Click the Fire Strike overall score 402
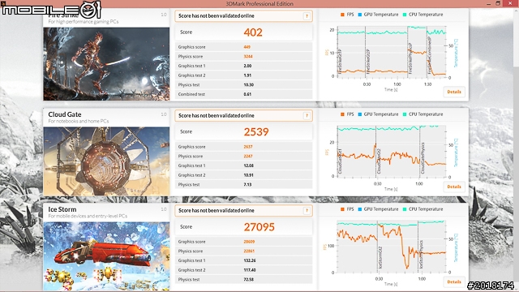Viewport: 519px width, 292px height. pyautogui.click(x=253, y=32)
